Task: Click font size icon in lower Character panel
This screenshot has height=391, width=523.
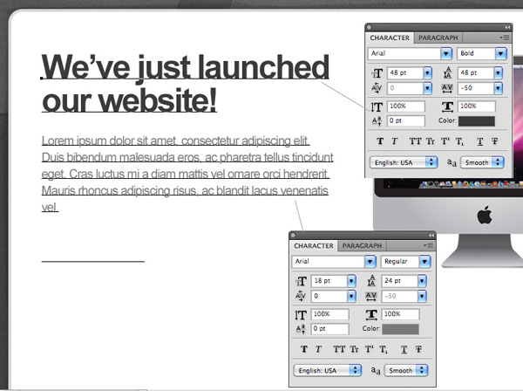Action: coord(301,281)
